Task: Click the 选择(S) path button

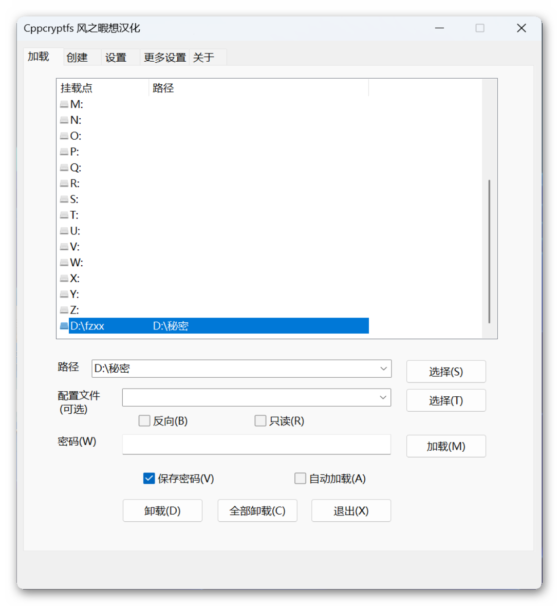Action: click(x=446, y=372)
